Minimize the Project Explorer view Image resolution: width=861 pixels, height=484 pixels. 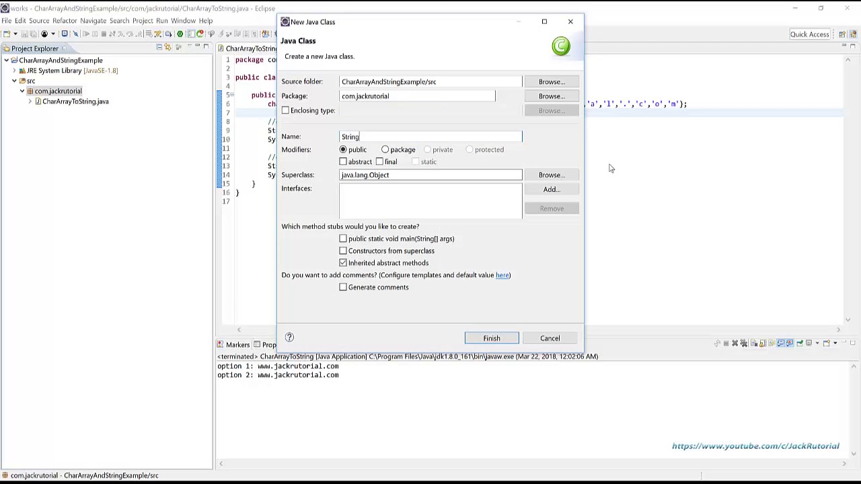tap(197, 46)
